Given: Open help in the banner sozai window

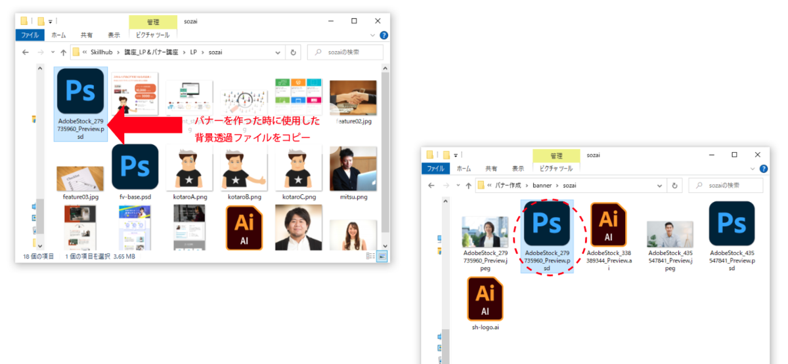Looking at the screenshot, I should [764, 169].
